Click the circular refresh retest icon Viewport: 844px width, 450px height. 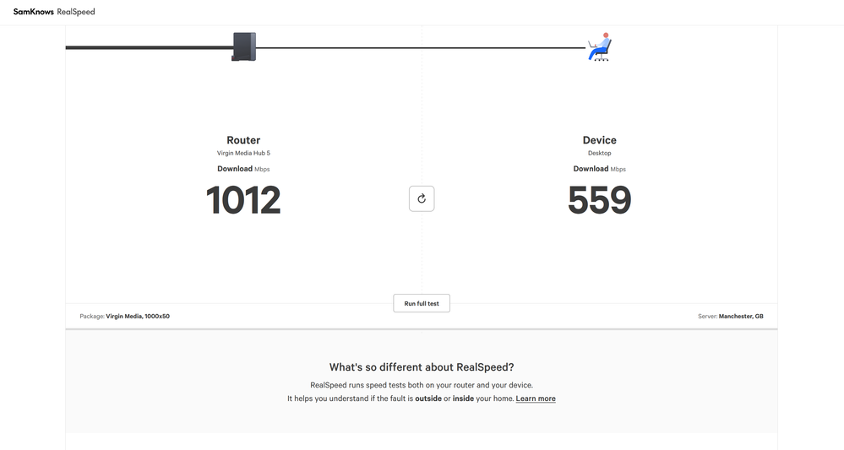(422, 198)
